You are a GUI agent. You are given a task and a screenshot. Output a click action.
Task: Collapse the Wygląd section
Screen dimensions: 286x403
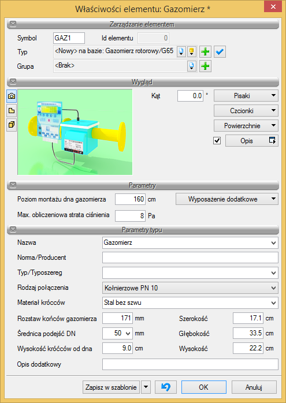point(13,82)
